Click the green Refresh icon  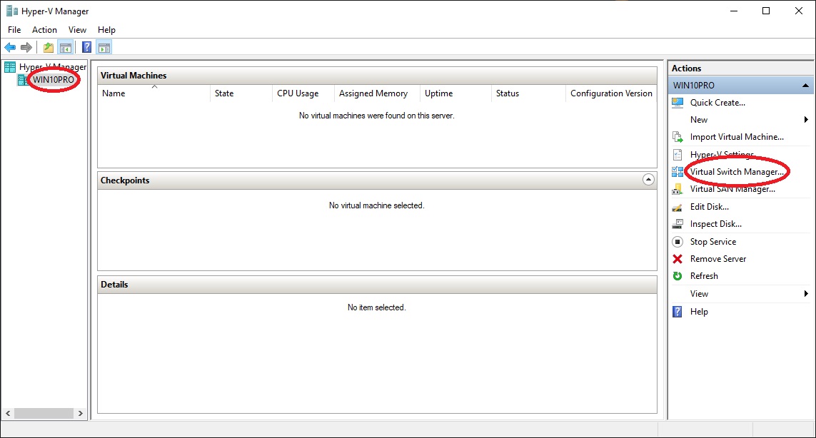[678, 276]
